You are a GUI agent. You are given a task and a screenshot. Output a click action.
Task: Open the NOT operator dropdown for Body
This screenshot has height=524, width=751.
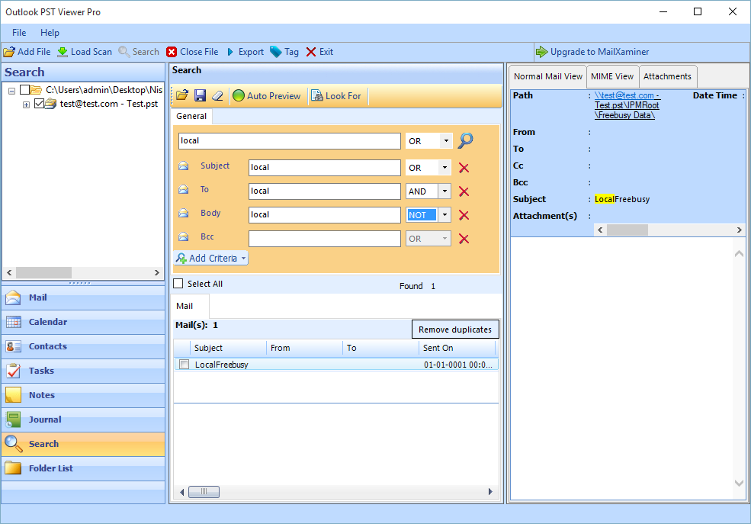click(x=445, y=215)
